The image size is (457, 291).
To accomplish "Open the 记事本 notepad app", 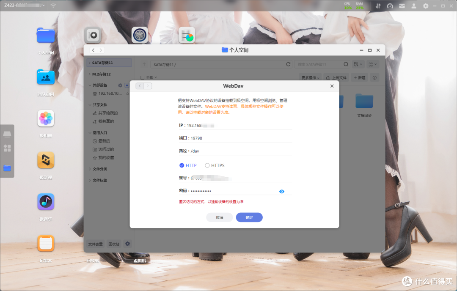I will pyautogui.click(x=46, y=244).
